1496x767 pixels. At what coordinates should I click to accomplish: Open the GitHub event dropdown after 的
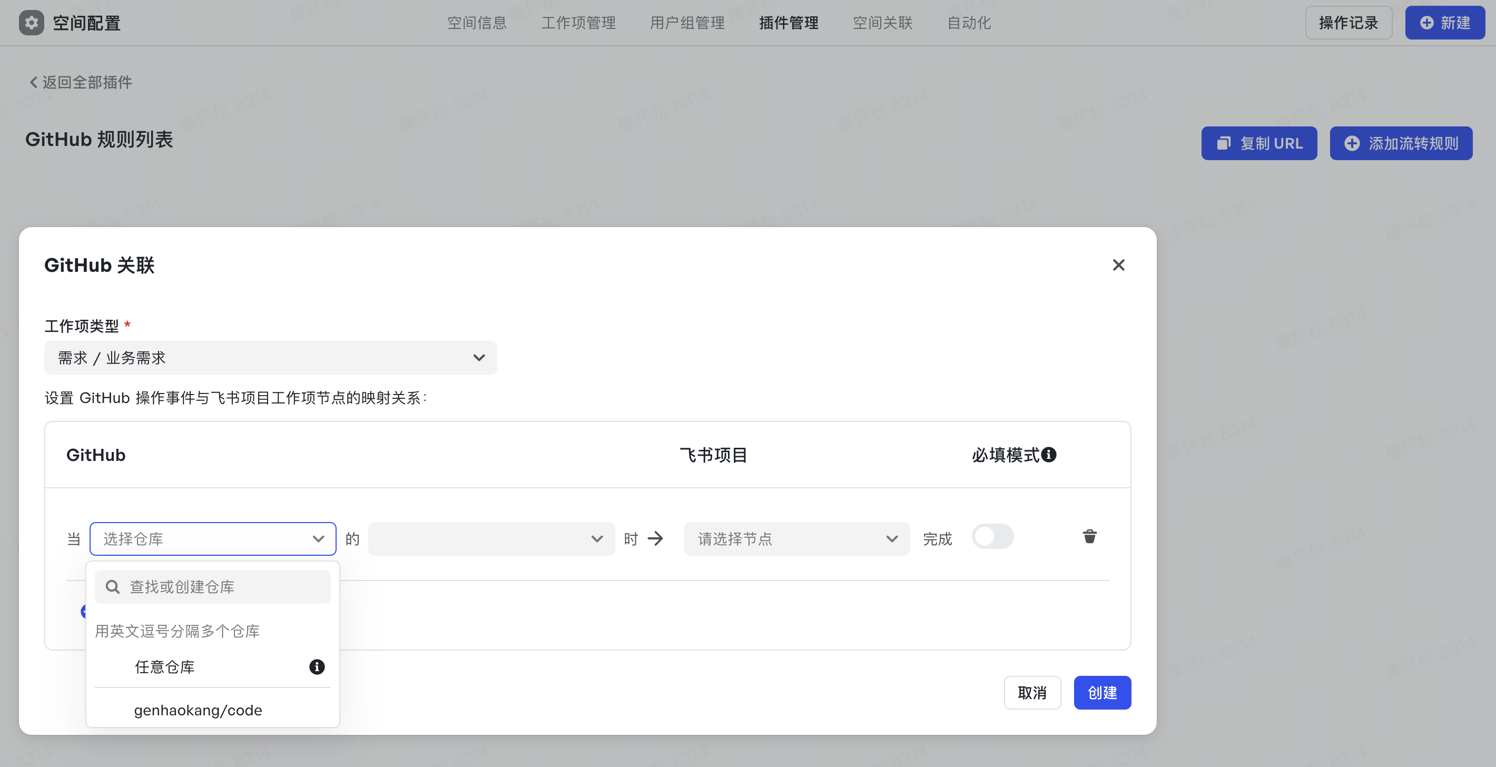pos(491,539)
